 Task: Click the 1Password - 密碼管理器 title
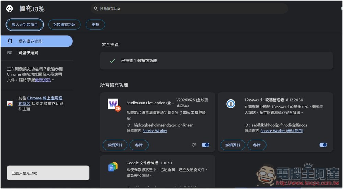(264, 100)
